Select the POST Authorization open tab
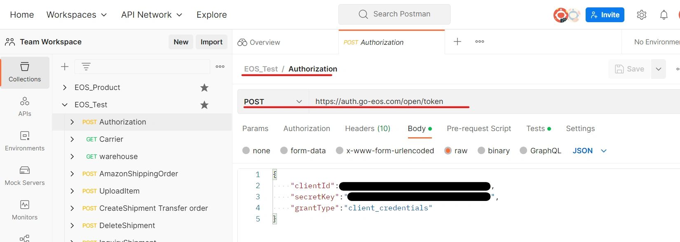The image size is (680, 242). [x=392, y=42]
